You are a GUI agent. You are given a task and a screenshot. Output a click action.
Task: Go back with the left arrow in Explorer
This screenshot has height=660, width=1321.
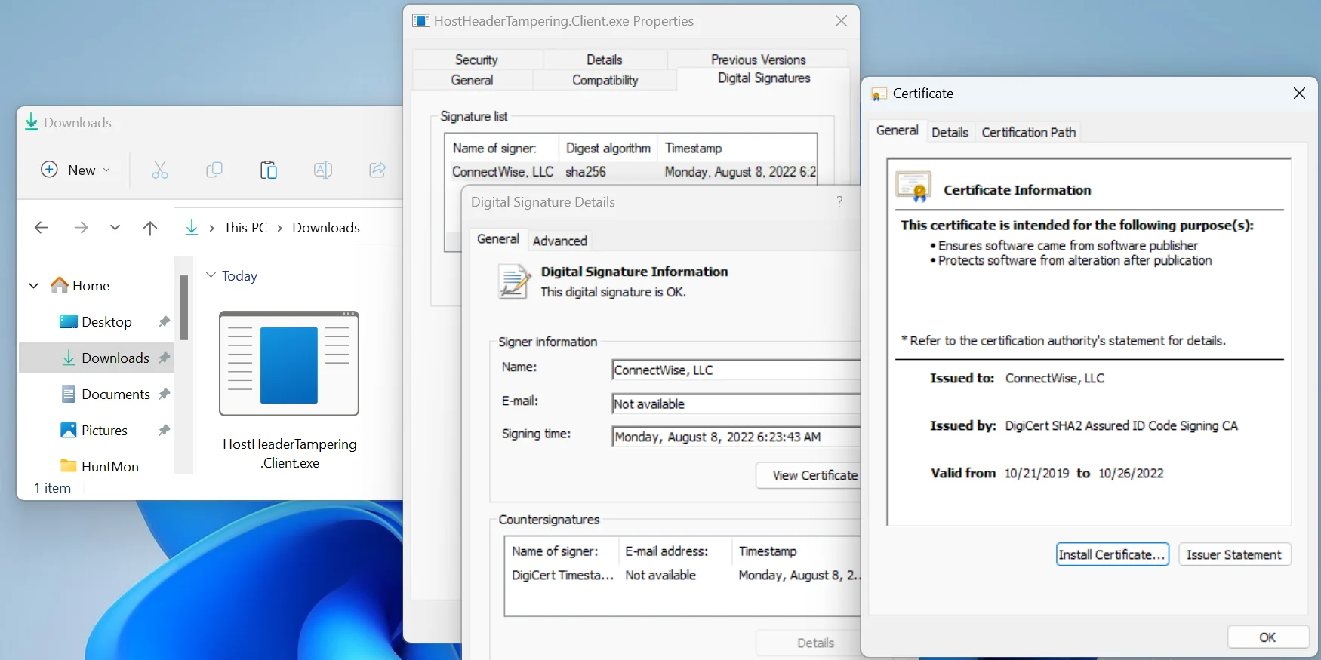(42, 227)
